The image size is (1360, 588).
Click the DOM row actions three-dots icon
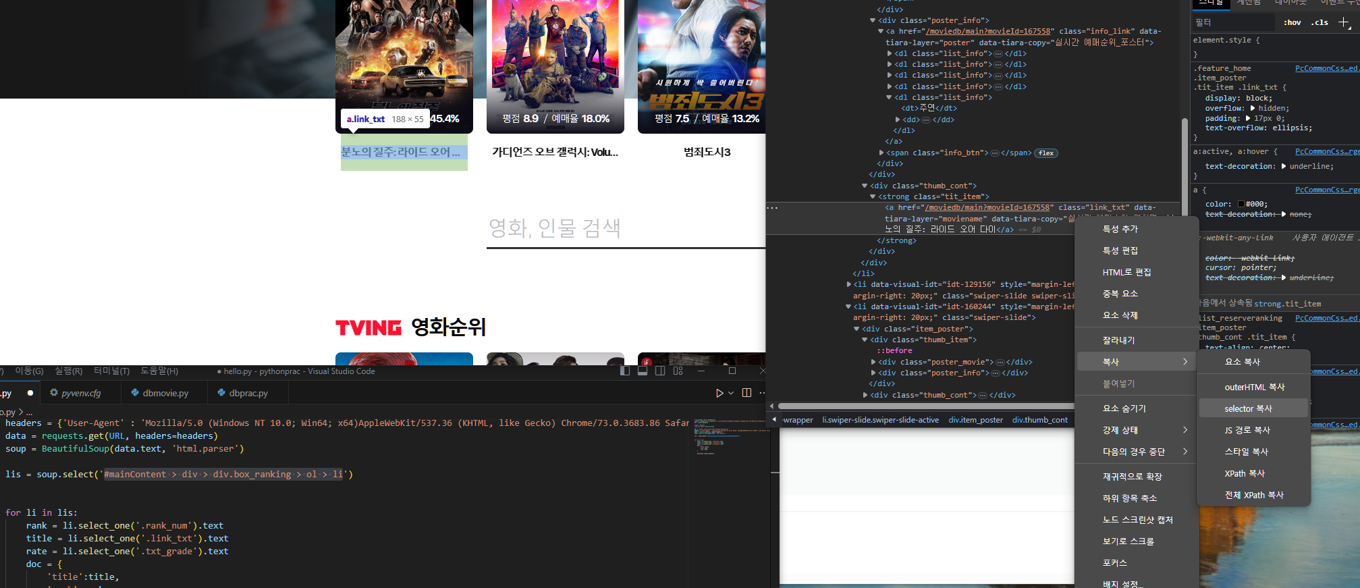773,207
